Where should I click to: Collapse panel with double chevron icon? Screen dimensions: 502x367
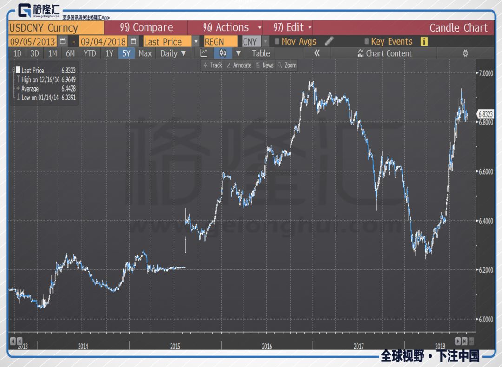click(317, 53)
